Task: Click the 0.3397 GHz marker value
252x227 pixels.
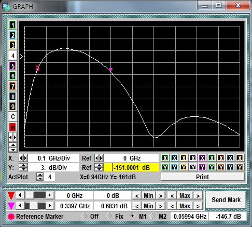Action: (x=75, y=206)
